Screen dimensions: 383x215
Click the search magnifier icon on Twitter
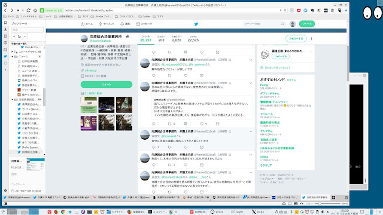(x=282, y=24)
